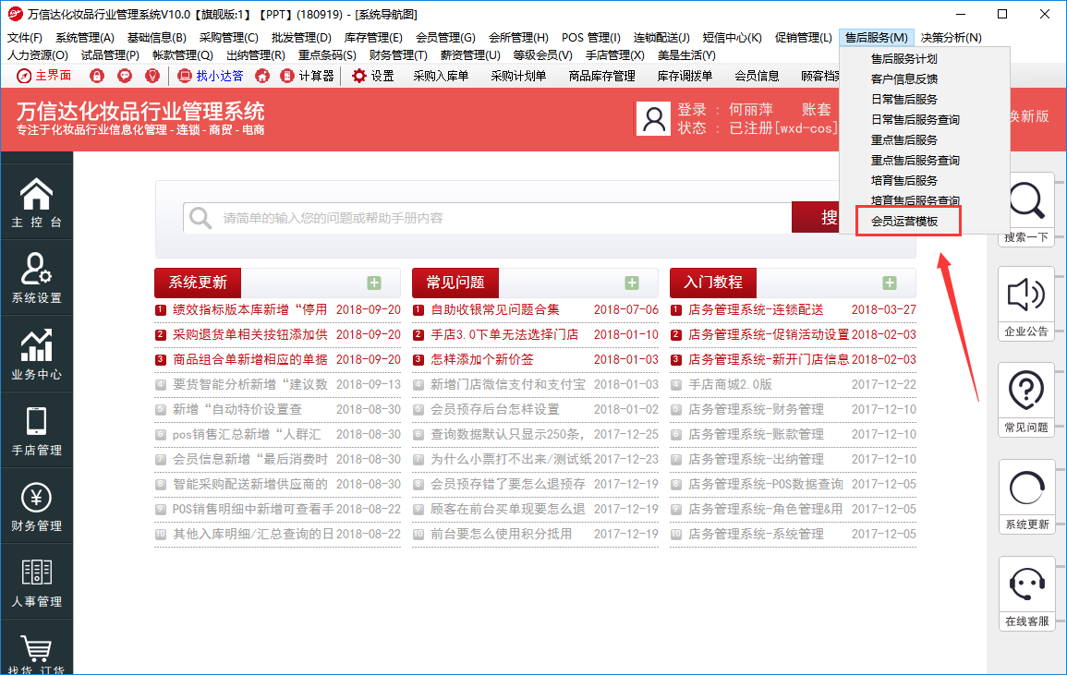Click the user avatar icon in header
The height and width of the screenshot is (675, 1067).
click(x=654, y=119)
